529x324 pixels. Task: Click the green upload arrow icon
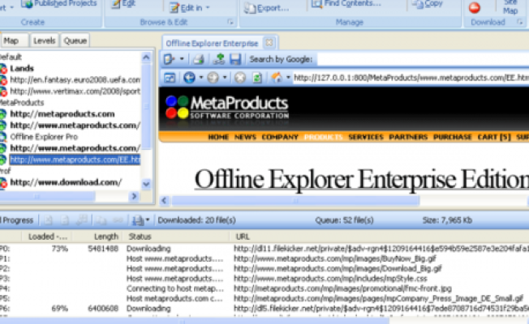(219, 59)
